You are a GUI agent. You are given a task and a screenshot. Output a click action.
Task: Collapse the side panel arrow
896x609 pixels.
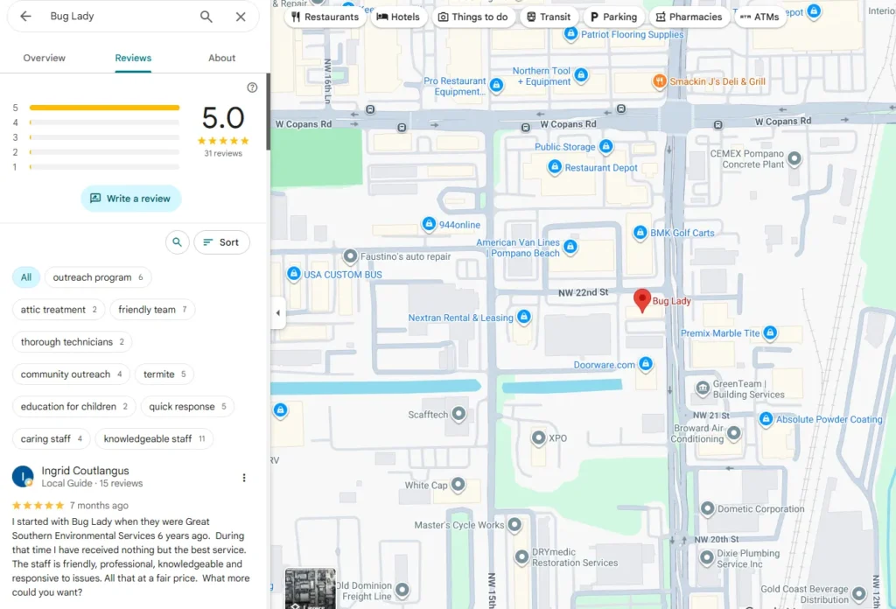tap(278, 312)
